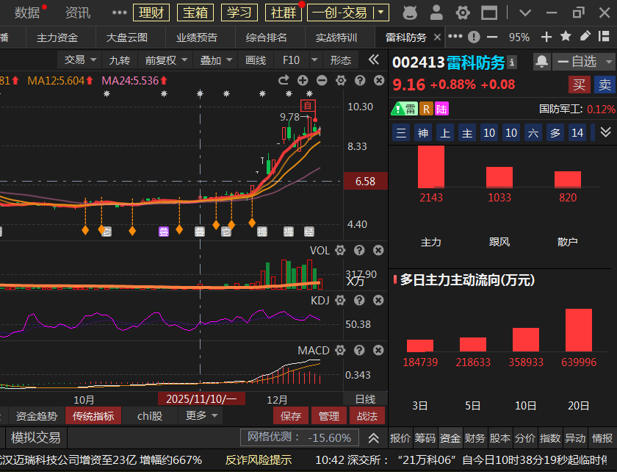
Task: Switch to 综合排名 tab
Action: tap(267, 37)
